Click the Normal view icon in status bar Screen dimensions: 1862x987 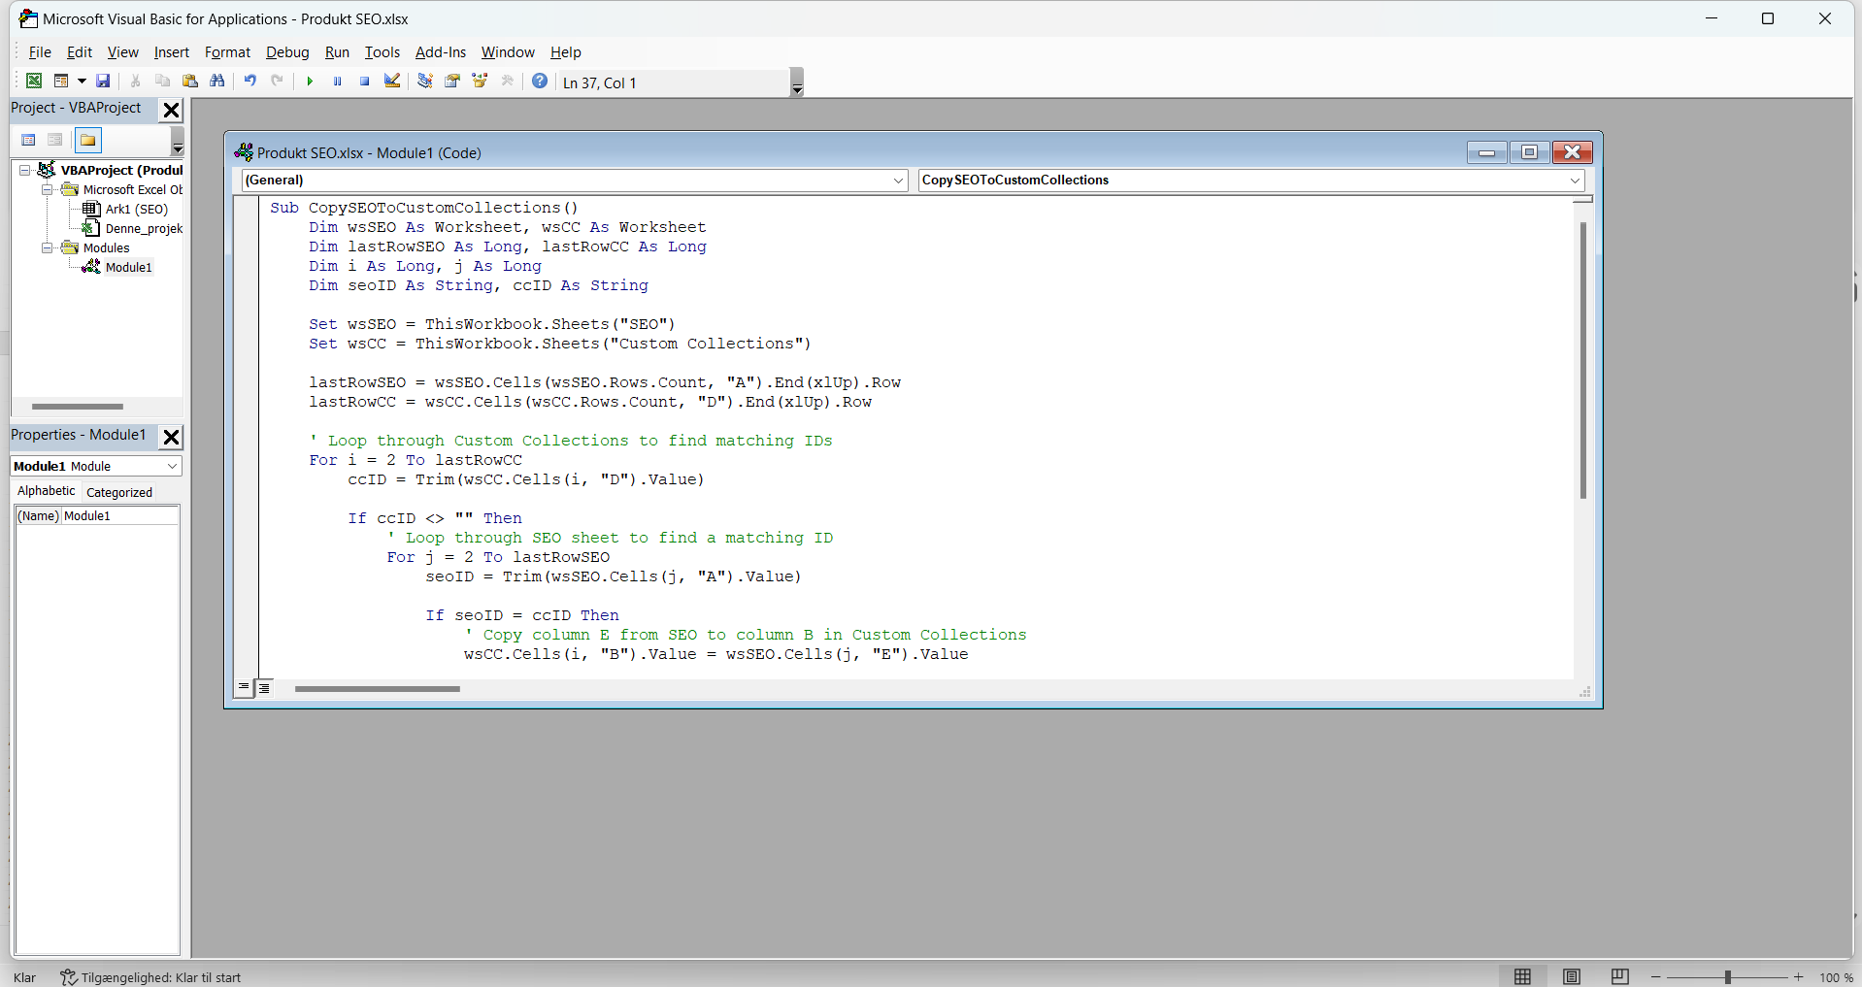[1522, 976]
